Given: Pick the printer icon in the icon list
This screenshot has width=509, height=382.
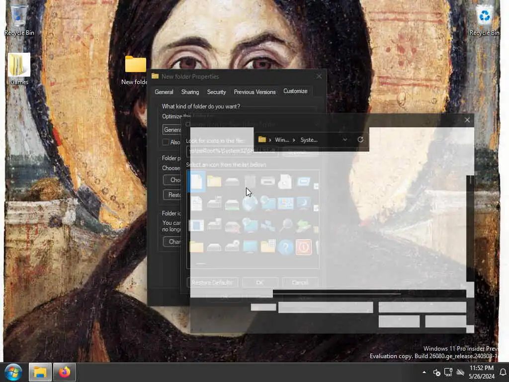Looking at the screenshot, I should [267, 181].
